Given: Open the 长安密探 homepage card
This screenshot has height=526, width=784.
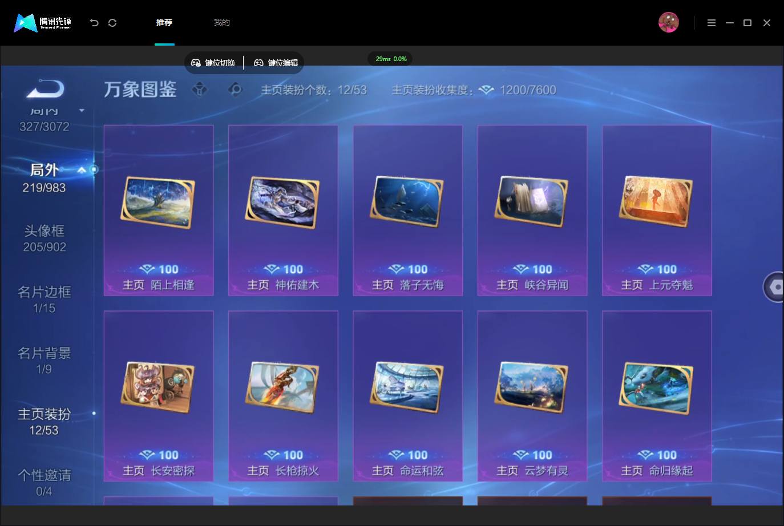Looking at the screenshot, I should point(159,396).
